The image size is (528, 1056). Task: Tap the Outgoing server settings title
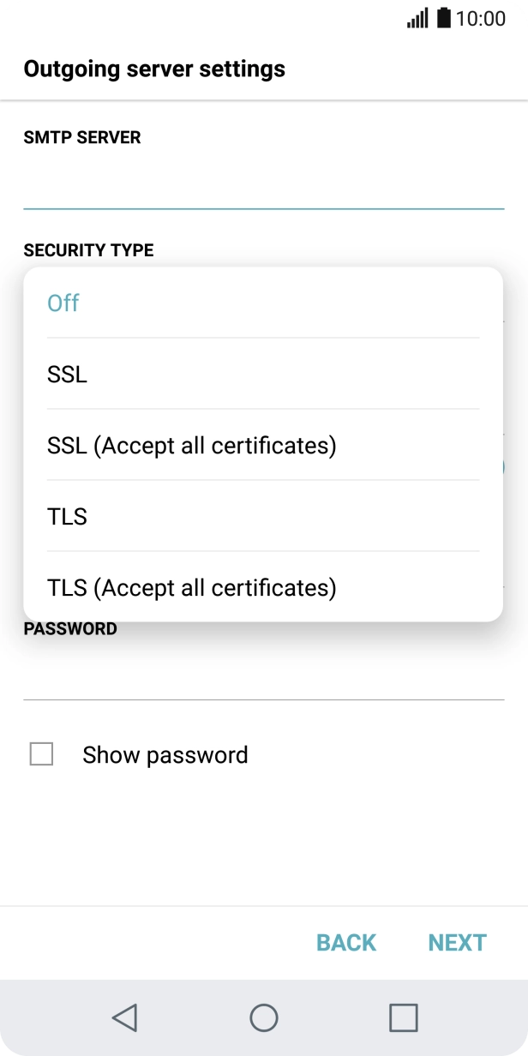[154, 69]
